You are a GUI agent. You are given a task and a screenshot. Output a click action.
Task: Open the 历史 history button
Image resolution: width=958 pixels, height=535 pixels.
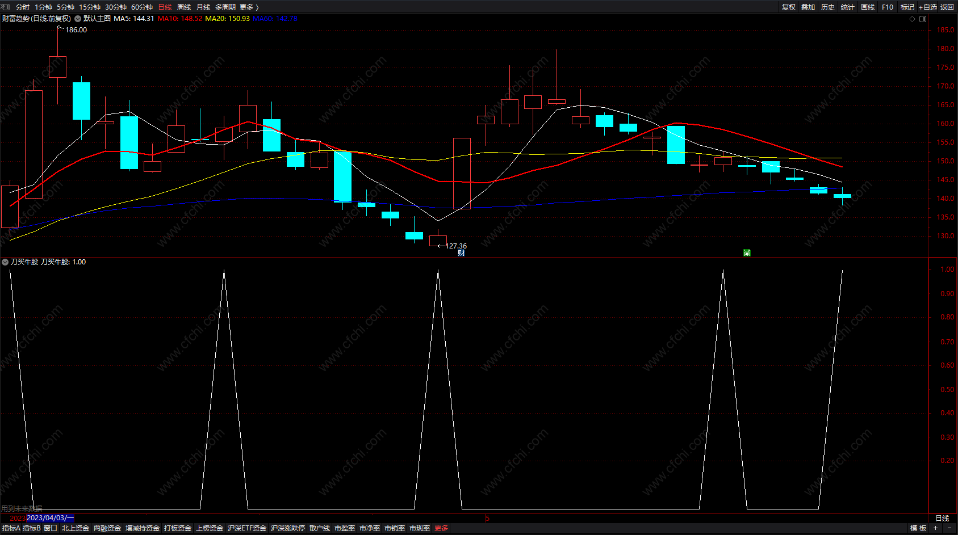828,7
